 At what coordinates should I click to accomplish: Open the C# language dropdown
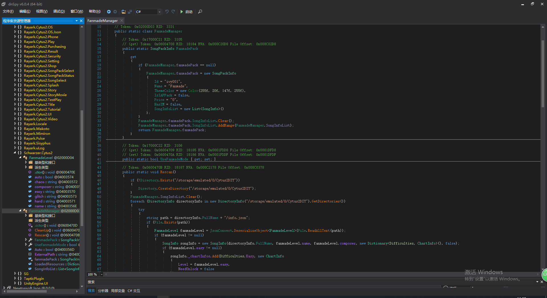pos(159,12)
